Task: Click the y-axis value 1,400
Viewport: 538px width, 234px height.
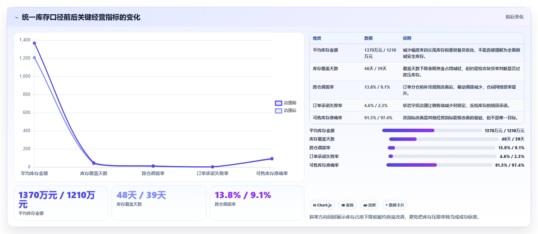Action: 25,40
